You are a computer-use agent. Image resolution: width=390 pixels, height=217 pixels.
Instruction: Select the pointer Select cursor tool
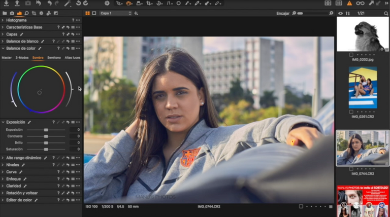coord(119,3)
